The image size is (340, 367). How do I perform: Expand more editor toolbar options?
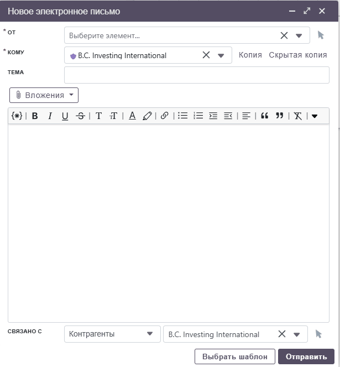[x=315, y=116]
